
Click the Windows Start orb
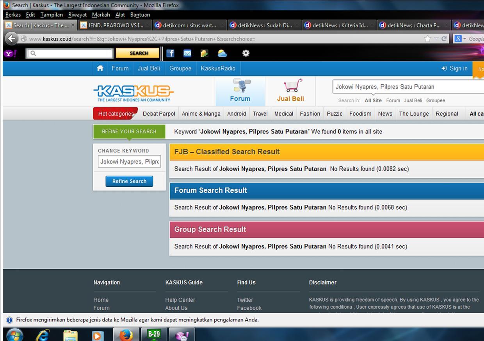(x=14, y=336)
